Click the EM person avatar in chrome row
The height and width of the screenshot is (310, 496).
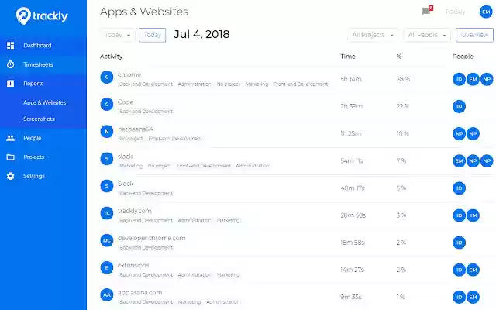[473, 79]
